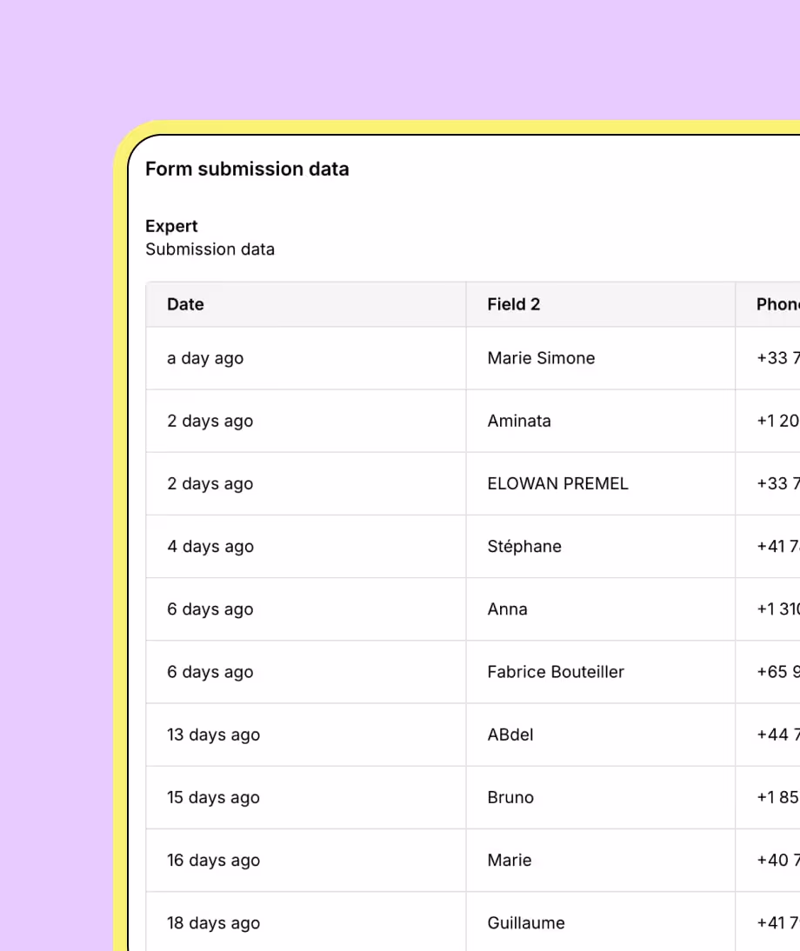Click the Aminata name cell
Viewport: 800px width, 951px height.
click(601, 421)
